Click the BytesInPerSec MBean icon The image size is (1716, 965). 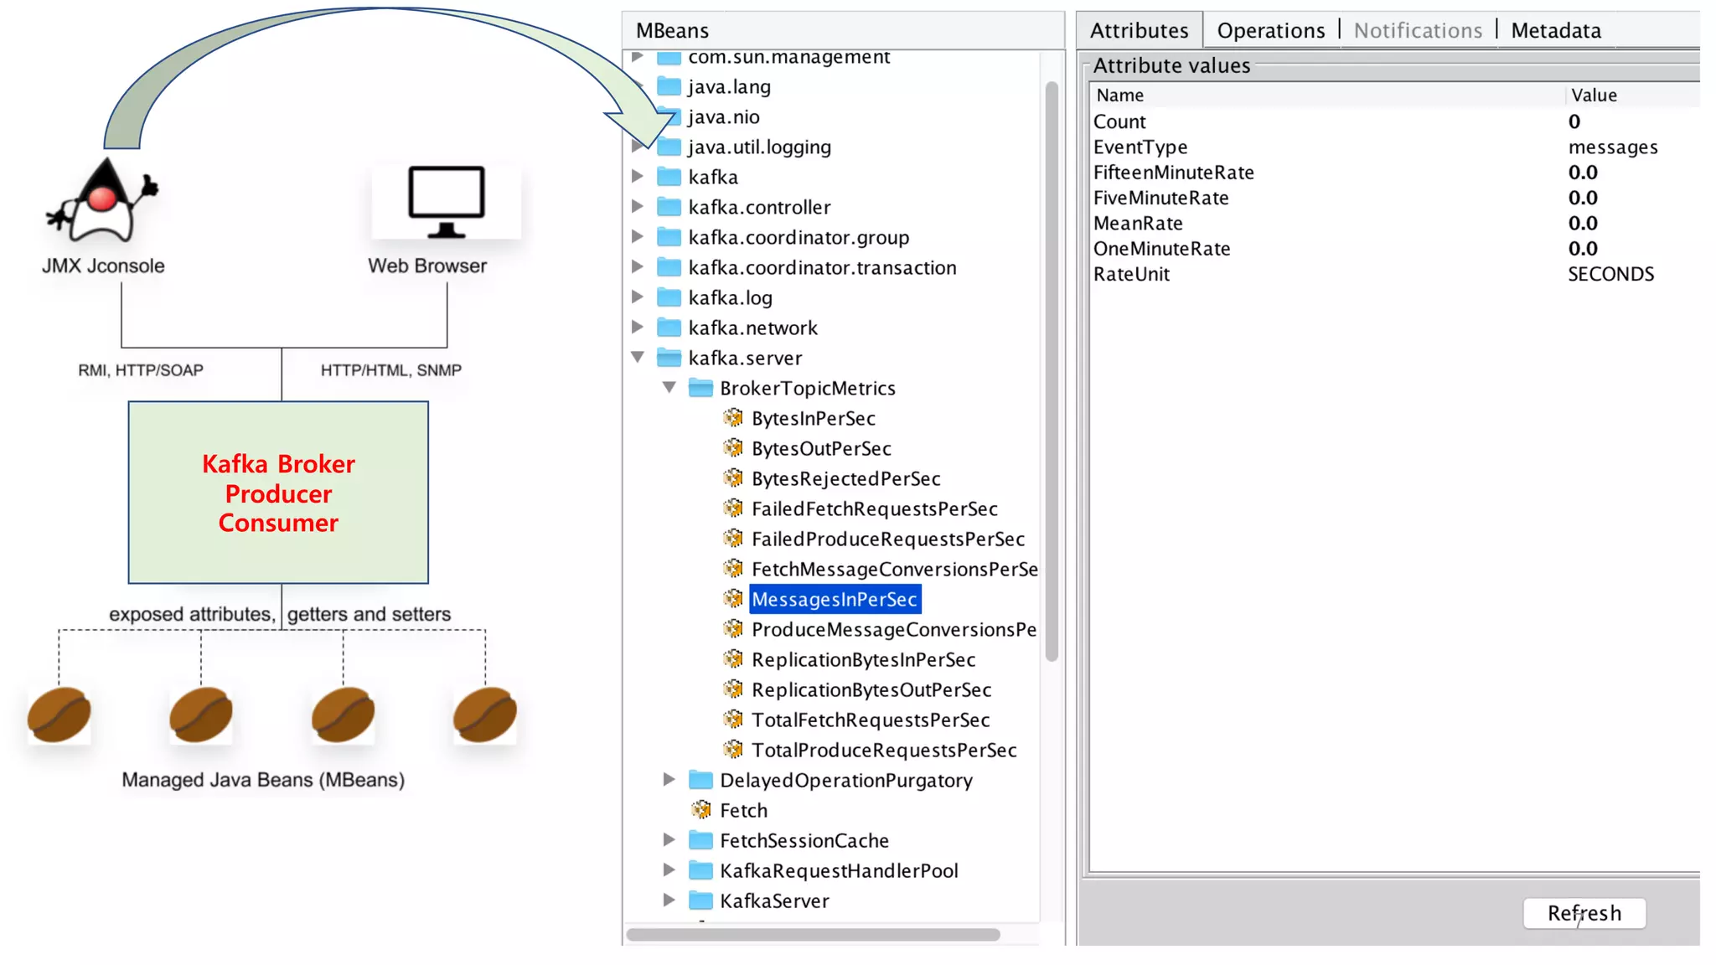click(x=733, y=418)
